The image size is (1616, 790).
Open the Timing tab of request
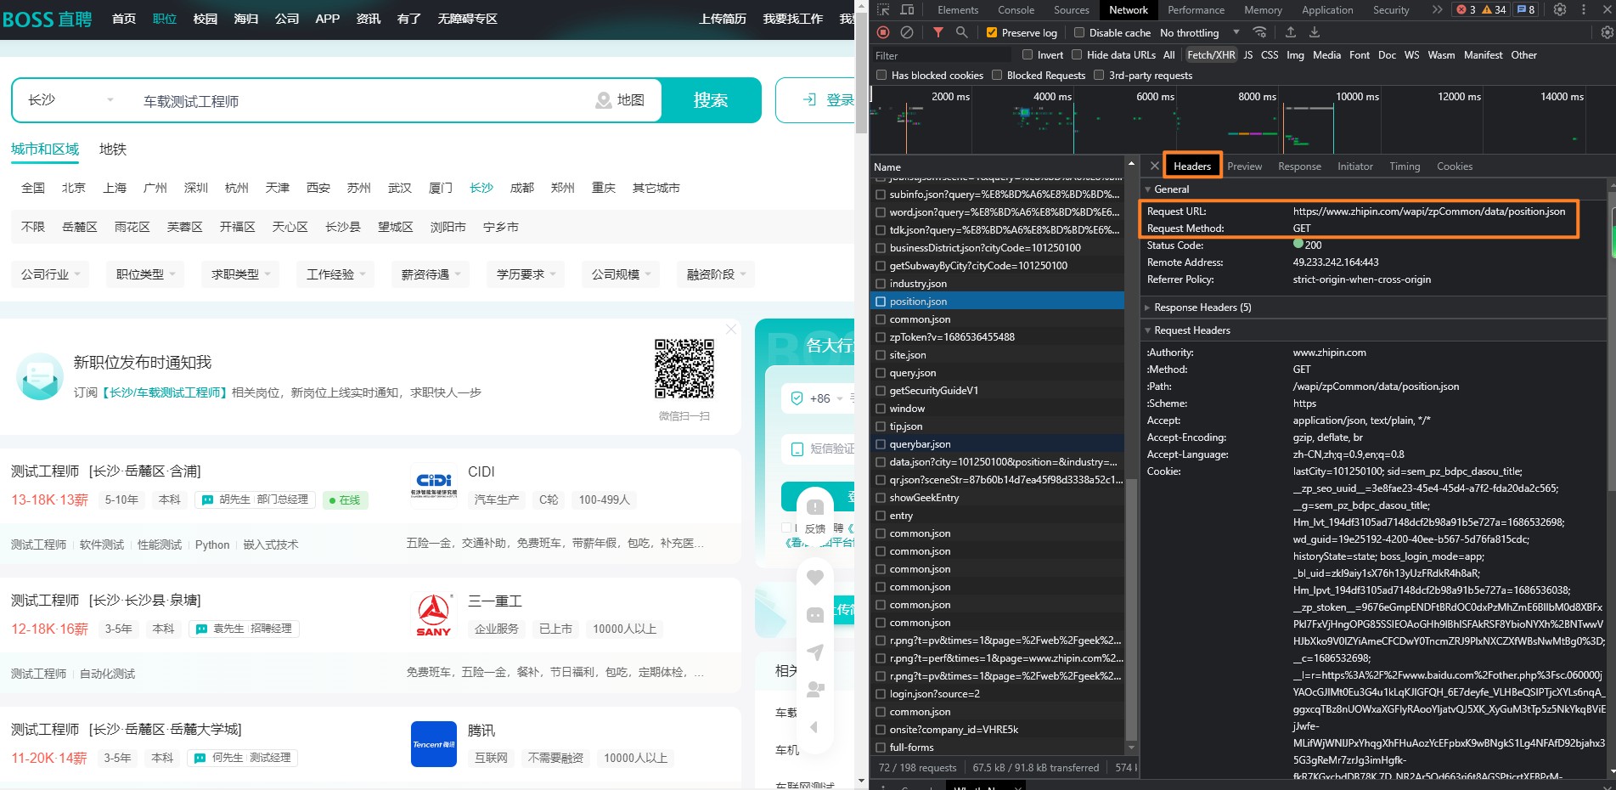click(x=1405, y=166)
